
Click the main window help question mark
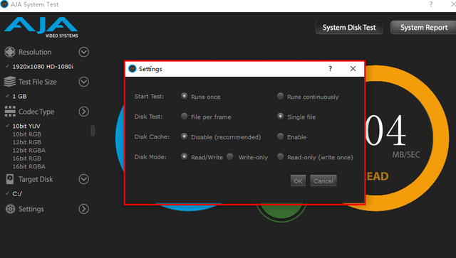430,4
